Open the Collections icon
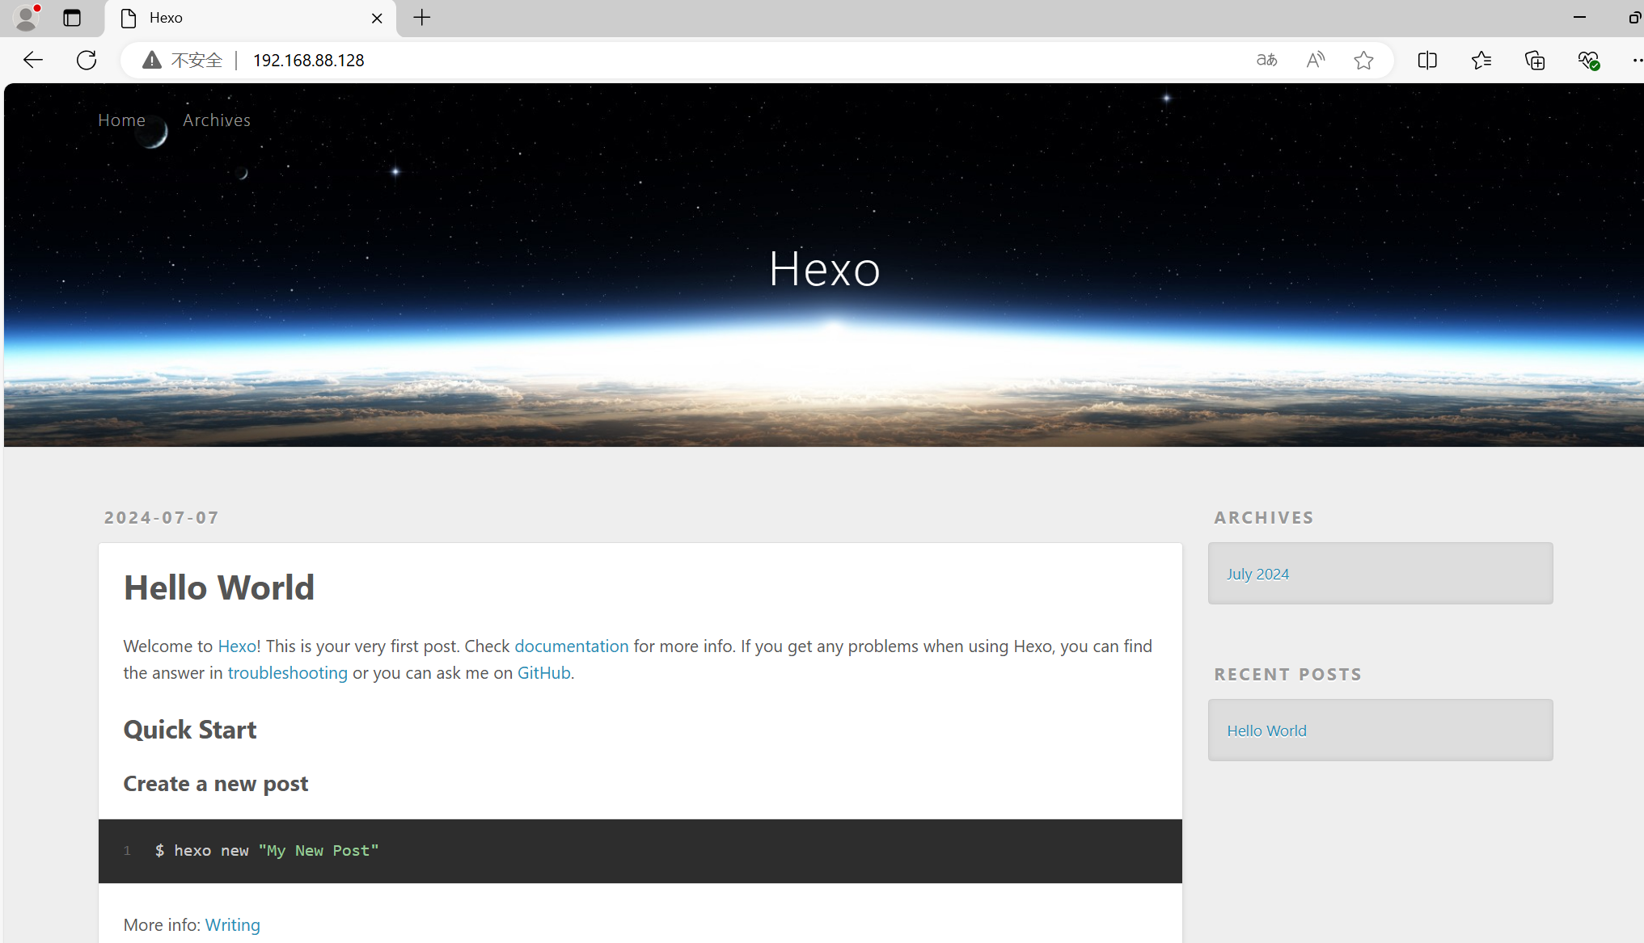Image resolution: width=1644 pixels, height=943 pixels. (x=1535, y=60)
